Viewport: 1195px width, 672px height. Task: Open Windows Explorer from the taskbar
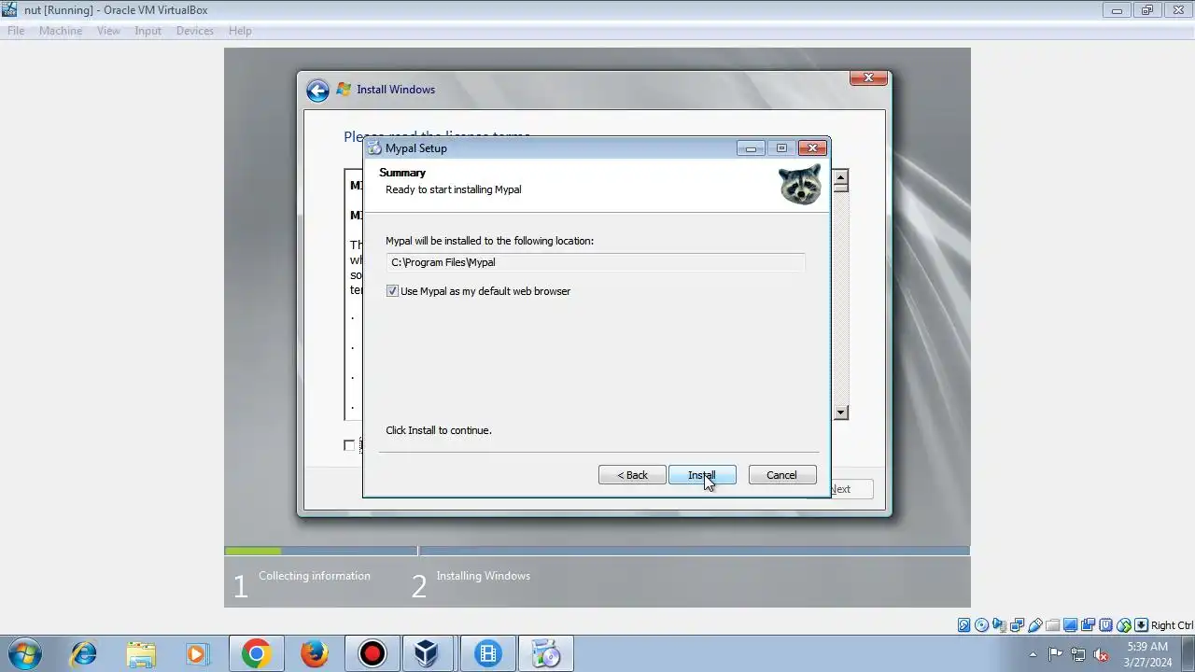[141, 653]
